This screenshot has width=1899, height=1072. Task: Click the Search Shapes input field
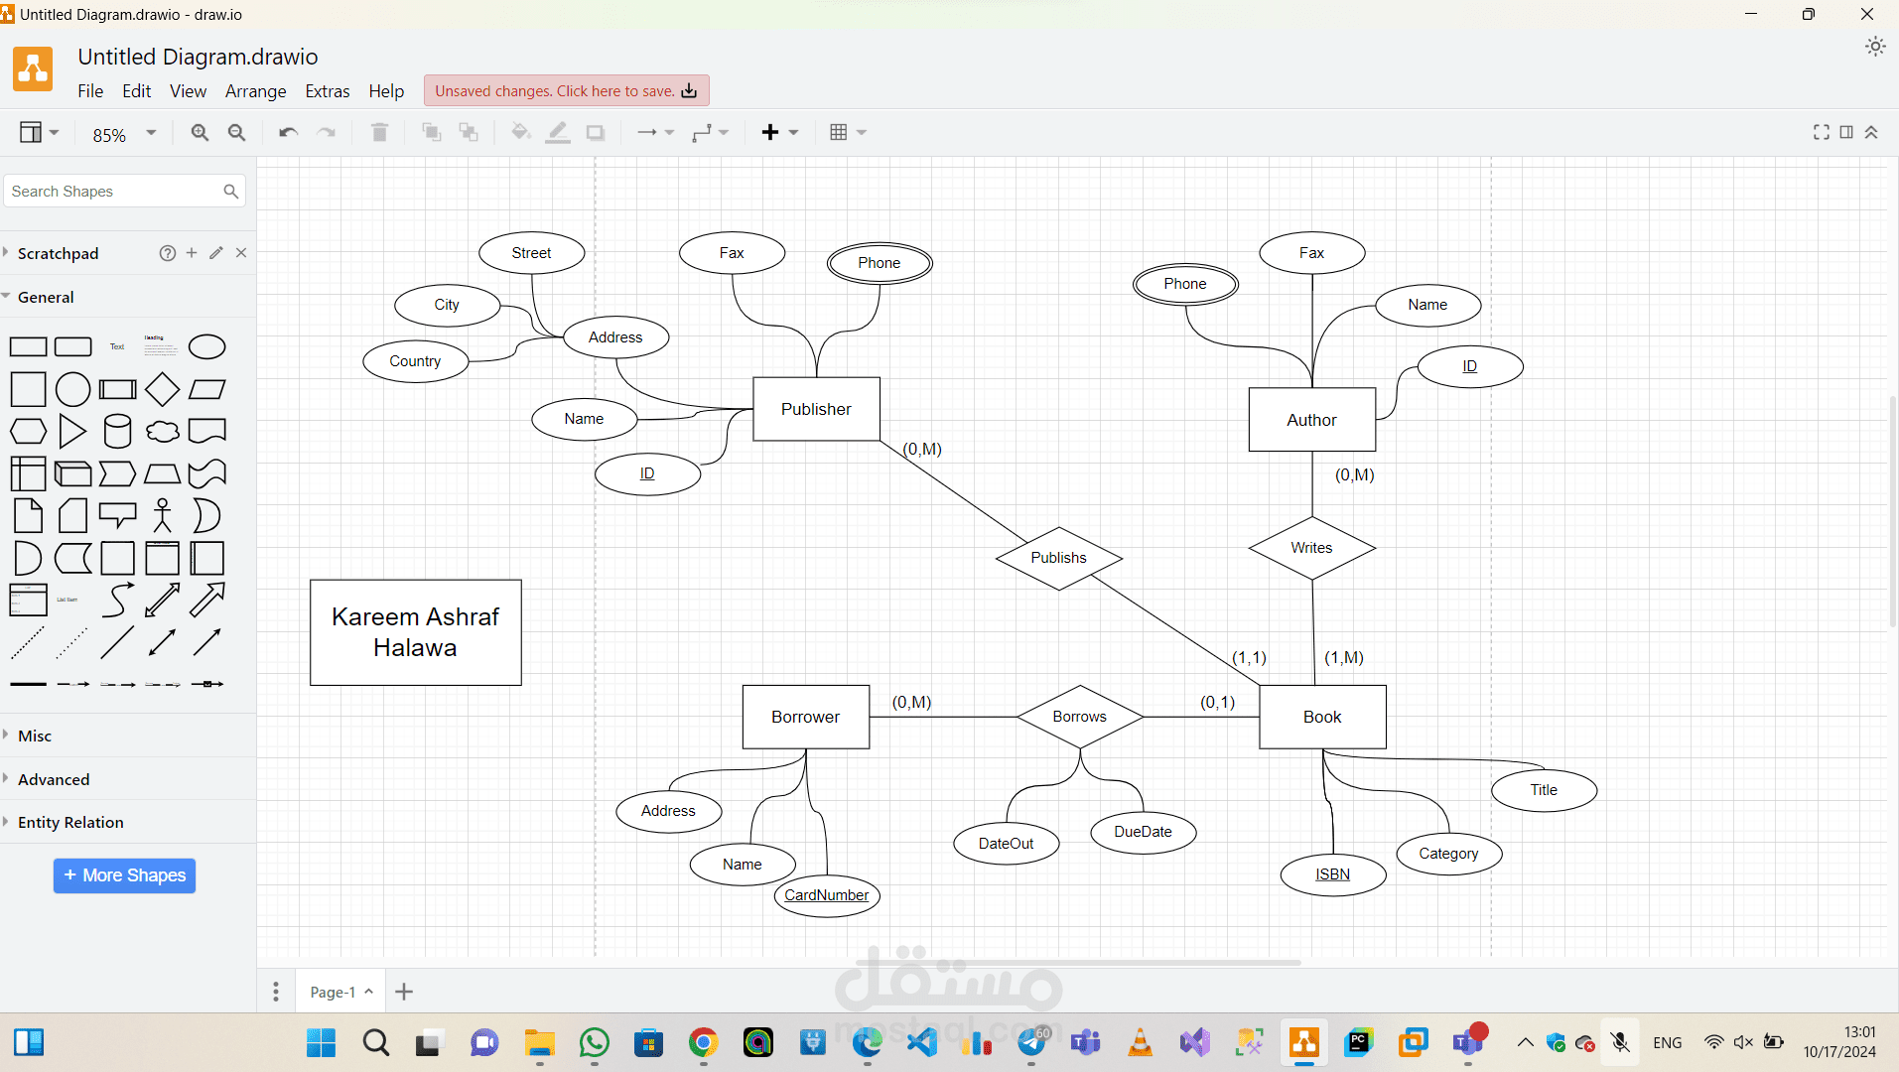114,192
